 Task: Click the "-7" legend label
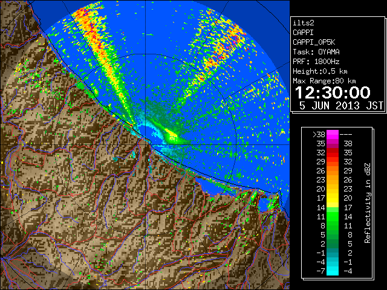(320, 271)
